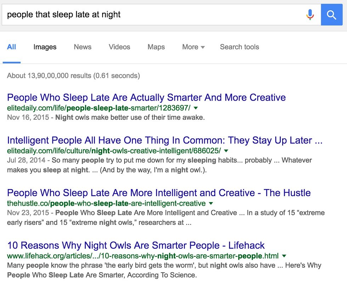Select the All tab
The width and height of the screenshot is (347, 285).
click(11, 47)
